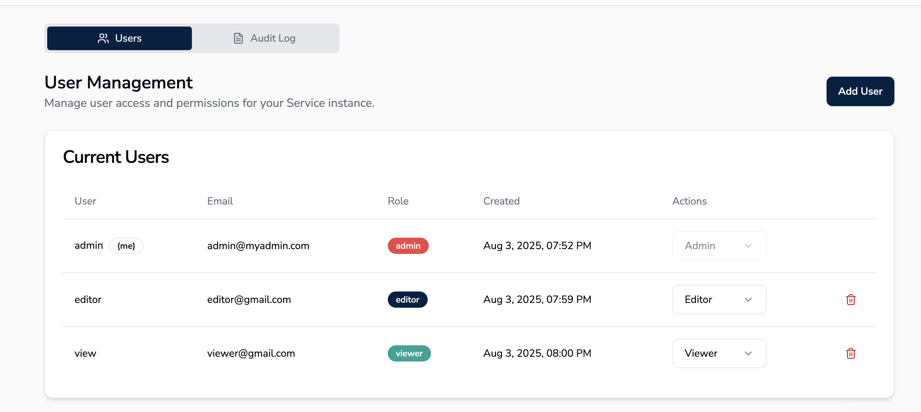Click the Created column header
Viewport: 921px width, 412px height.
pyautogui.click(x=501, y=201)
